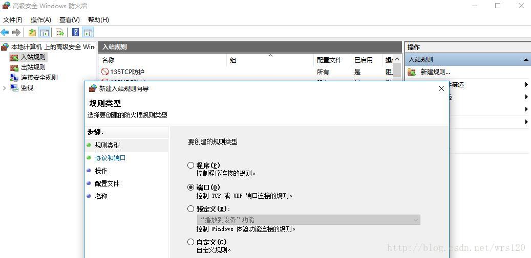Open the 帮助(H) menu

point(98,20)
